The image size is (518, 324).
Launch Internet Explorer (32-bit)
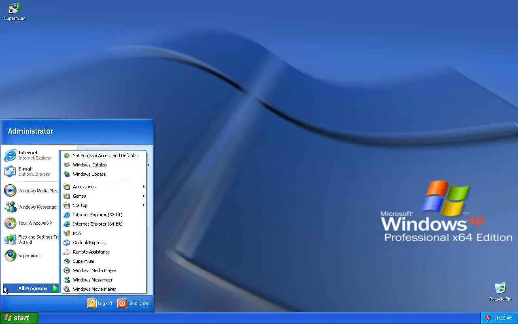coord(104,215)
